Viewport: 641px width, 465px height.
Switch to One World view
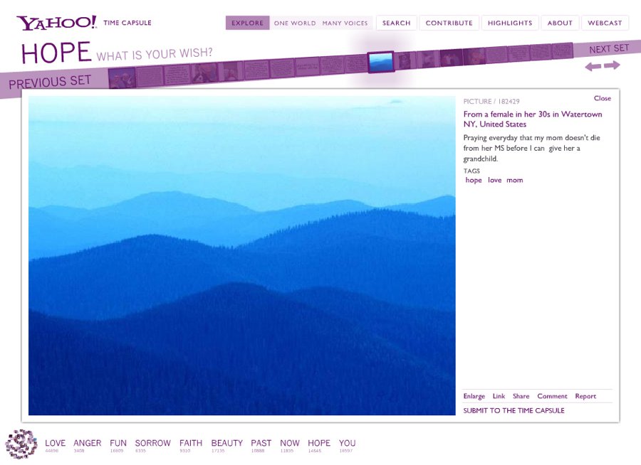click(x=294, y=23)
